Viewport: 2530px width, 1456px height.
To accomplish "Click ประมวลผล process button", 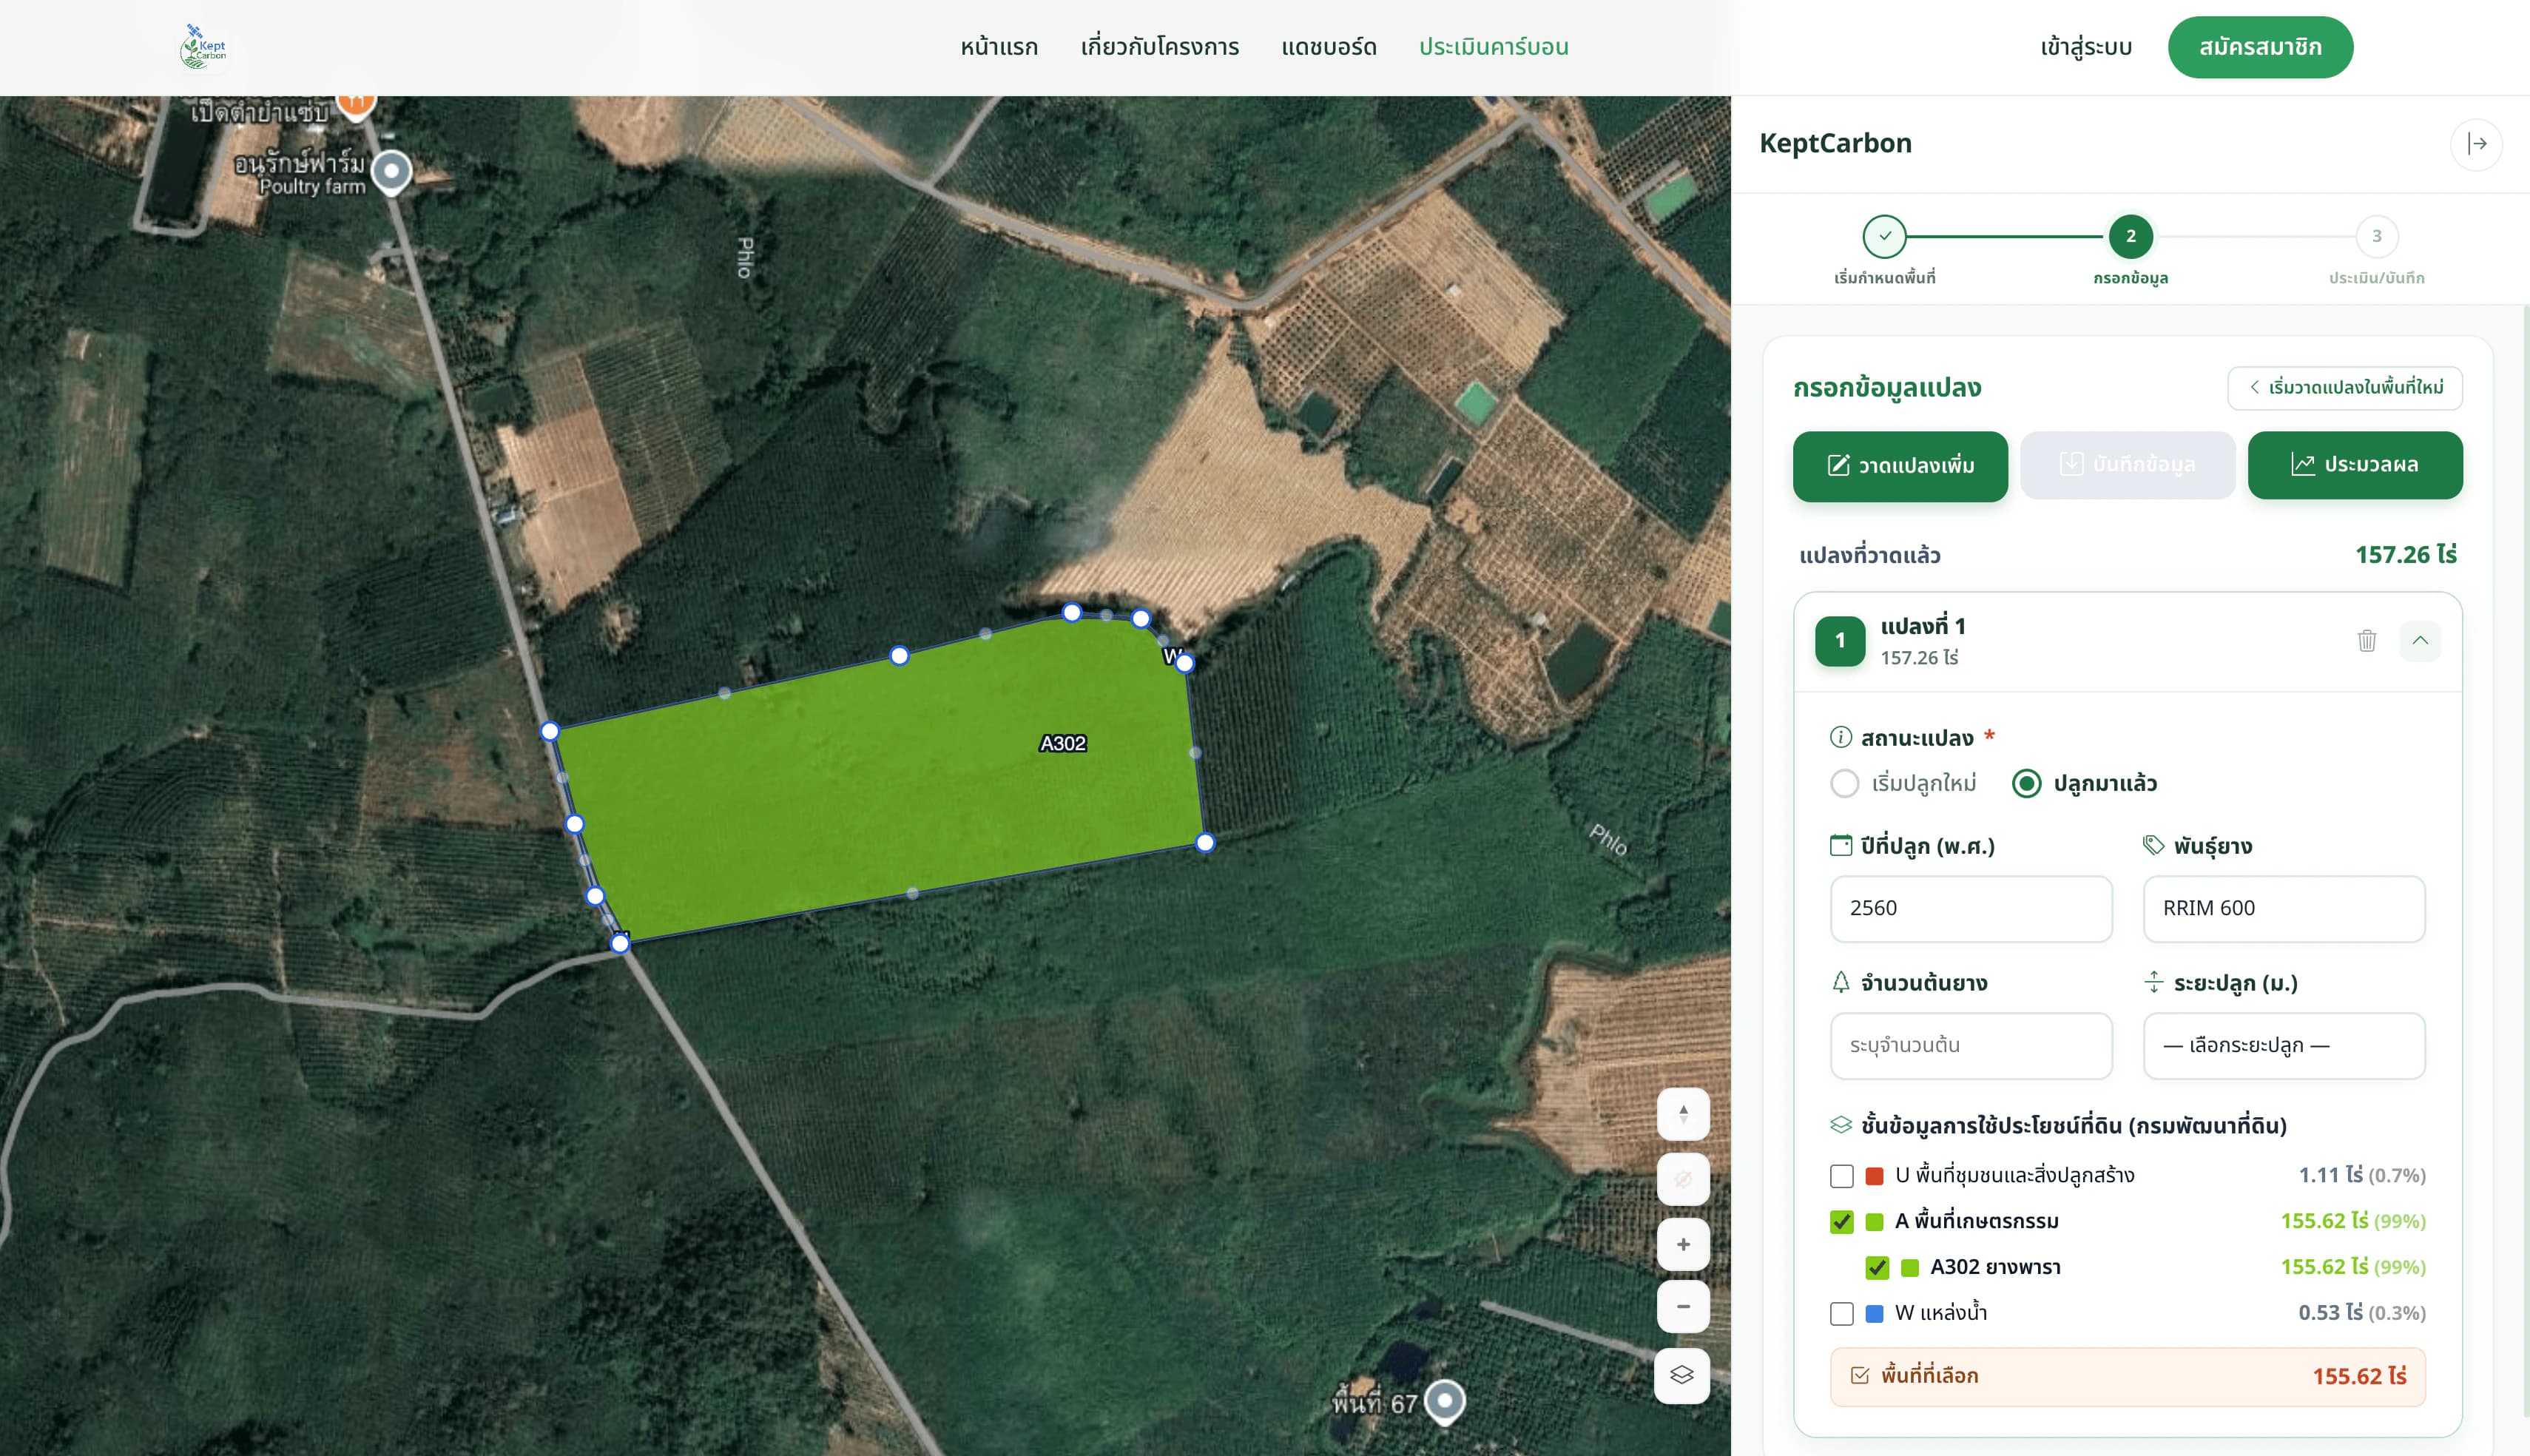I will pos(2355,466).
